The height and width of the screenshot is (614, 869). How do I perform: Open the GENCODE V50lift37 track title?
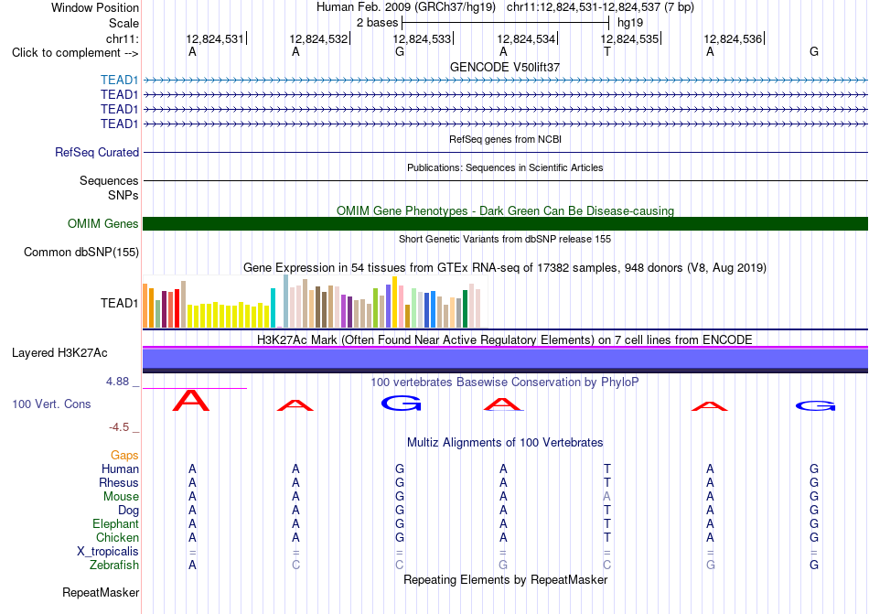(505, 67)
